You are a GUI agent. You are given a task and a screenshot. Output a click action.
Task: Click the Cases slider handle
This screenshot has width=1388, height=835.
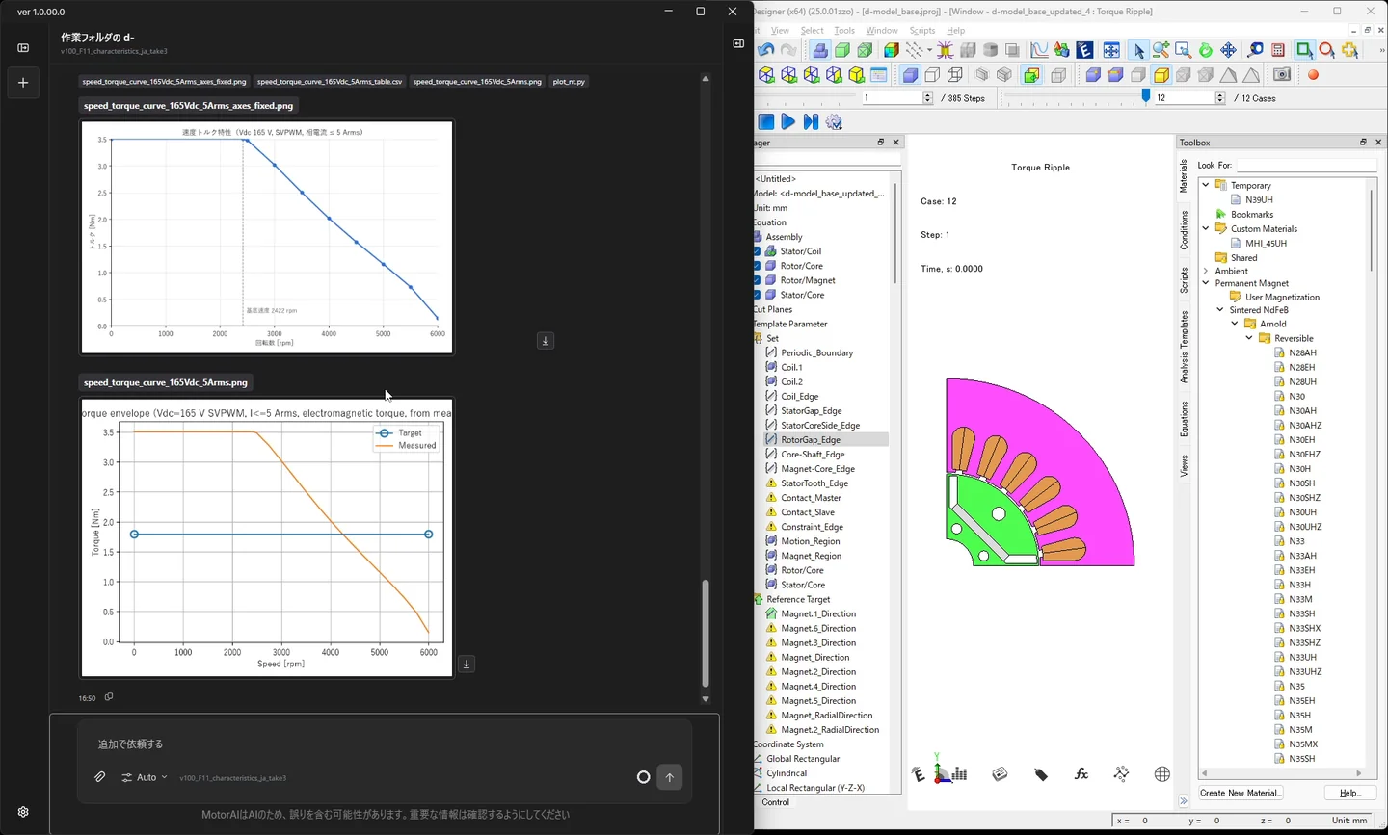1146,97
